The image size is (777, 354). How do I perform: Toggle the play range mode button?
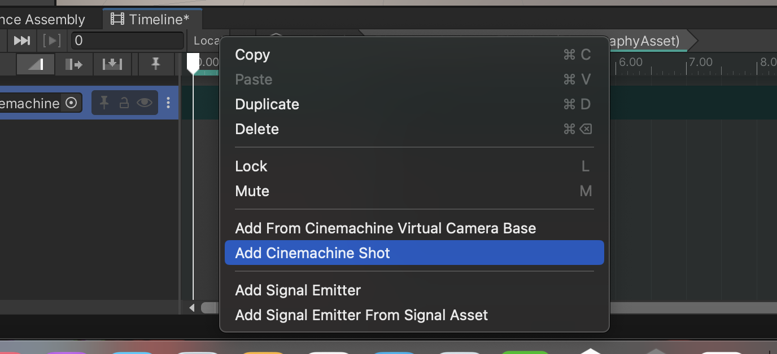point(51,41)
